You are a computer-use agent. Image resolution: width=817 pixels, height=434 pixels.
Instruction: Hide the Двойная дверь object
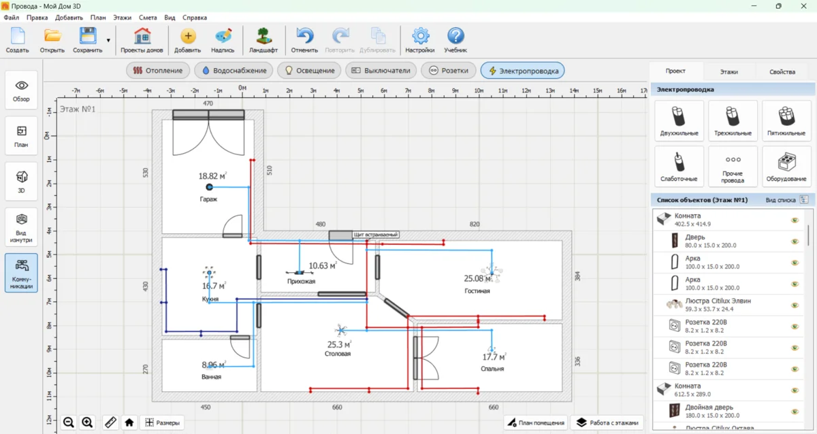tap(794, 411)
